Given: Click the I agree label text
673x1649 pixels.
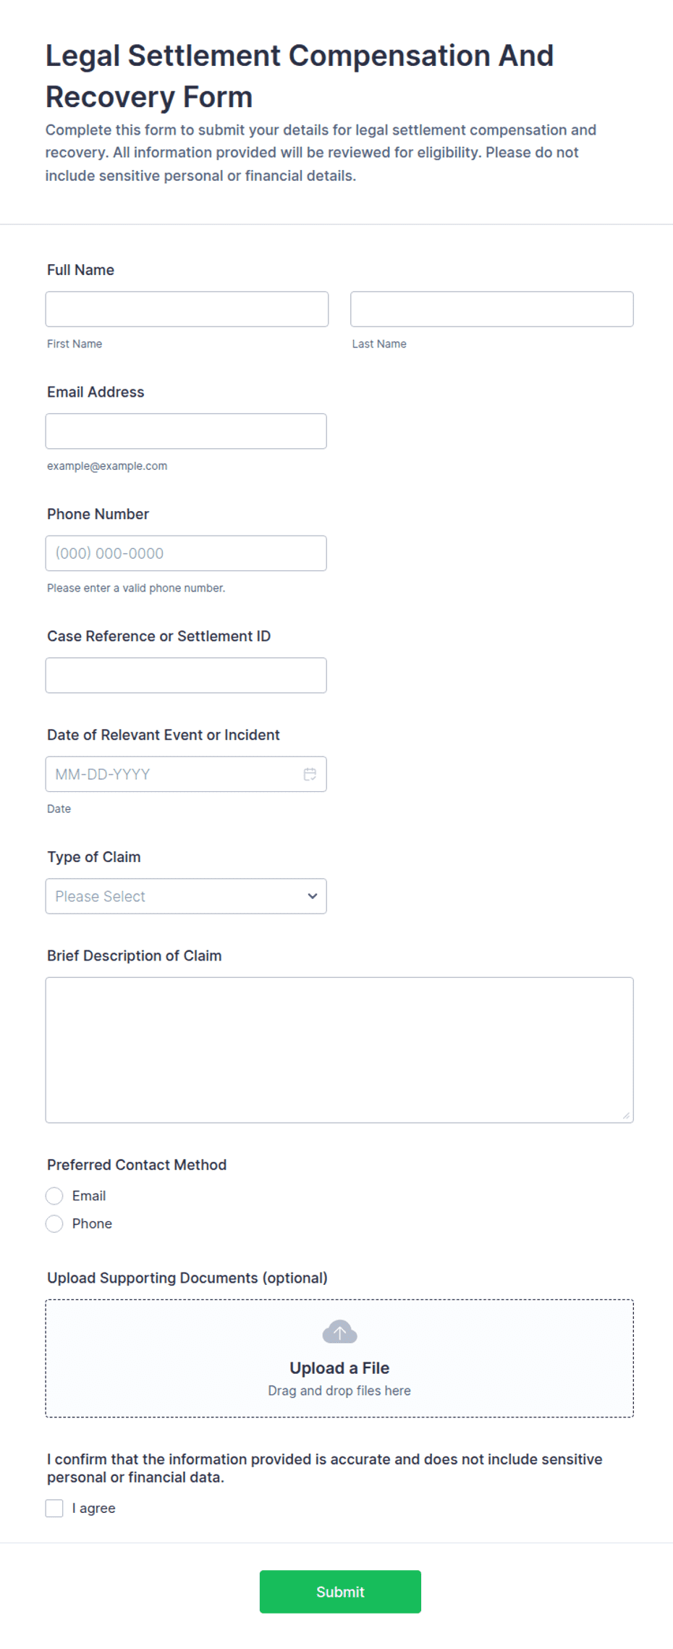Looking at the screenshot, I should pos(93,1508).
